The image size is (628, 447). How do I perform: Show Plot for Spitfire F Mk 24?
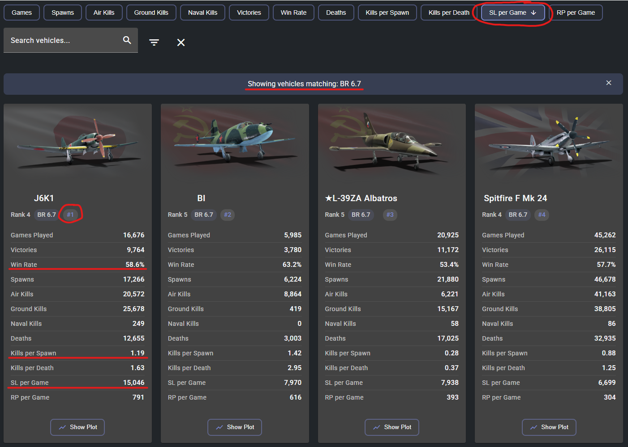(549, 427)
